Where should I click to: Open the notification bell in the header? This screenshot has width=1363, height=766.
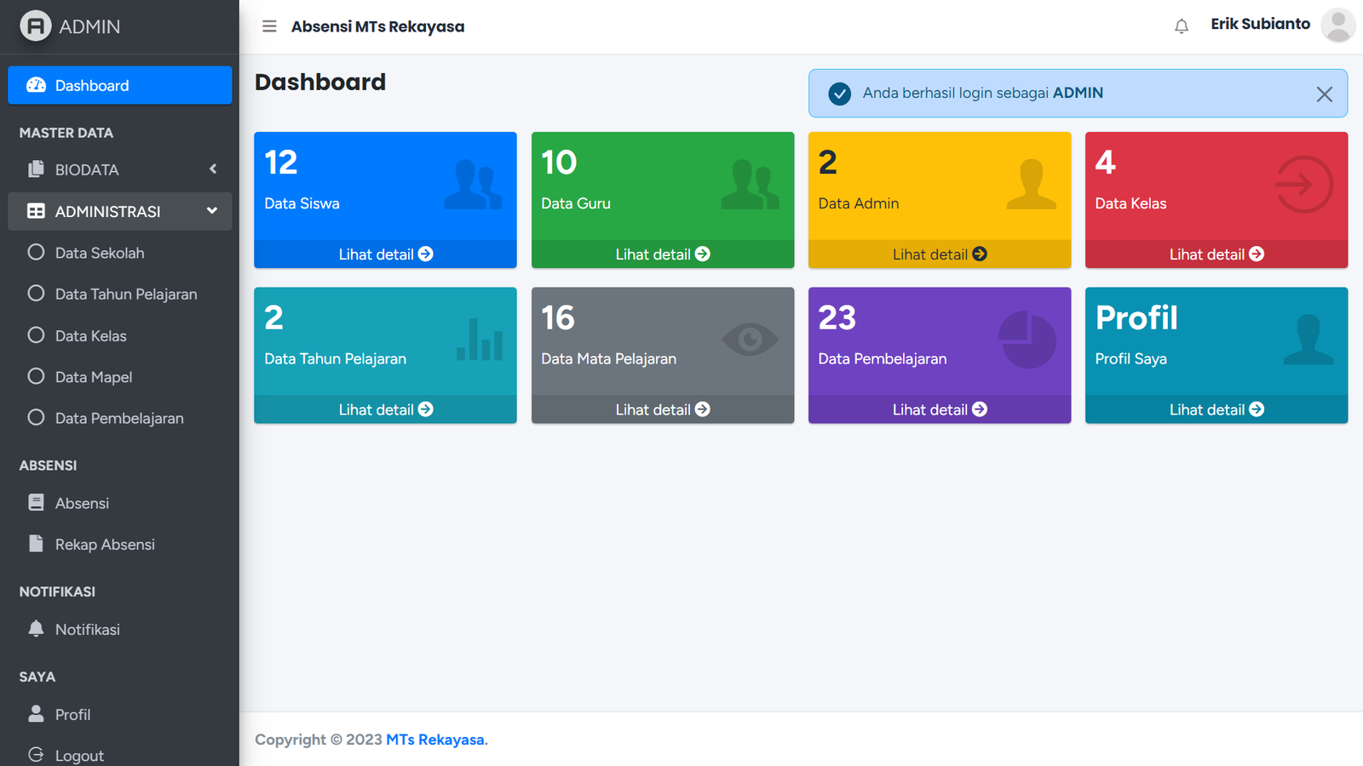(x=1181, y=26)
